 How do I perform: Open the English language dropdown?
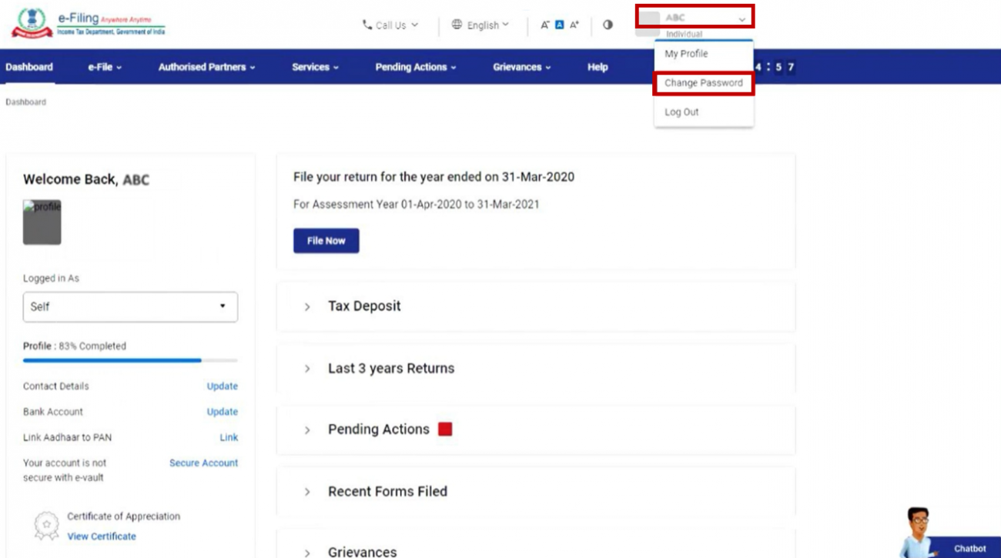coord(480,25)
